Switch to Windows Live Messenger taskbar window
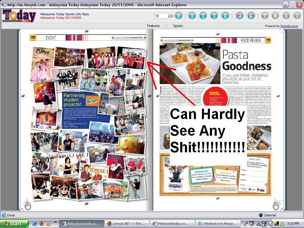The width and height of the screenshot is (304, 228). coord(217,224)
